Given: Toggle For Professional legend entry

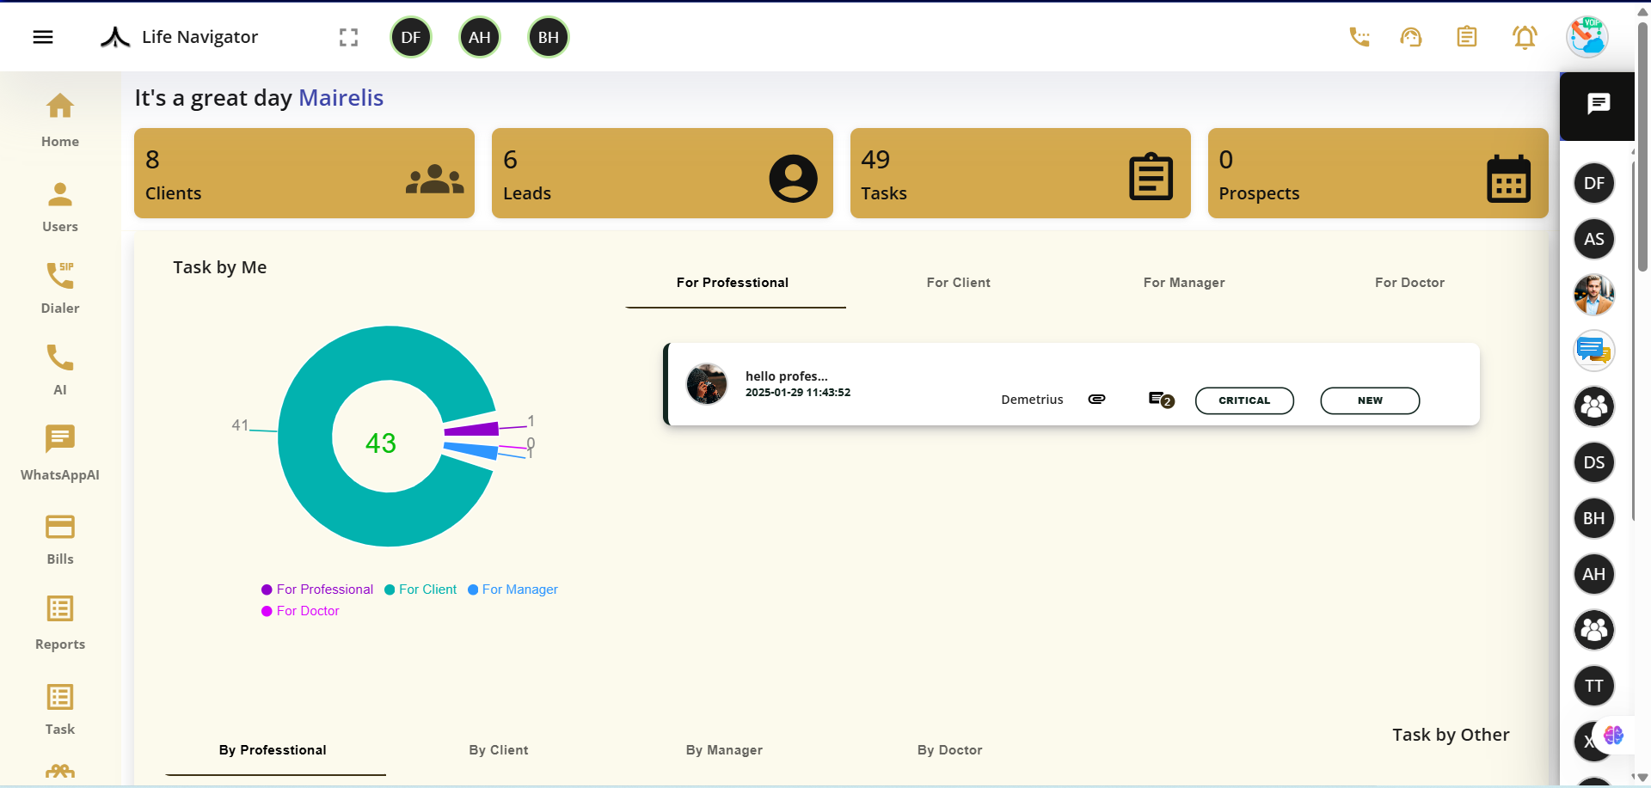Looking at the screenshot, I should 317,589.
